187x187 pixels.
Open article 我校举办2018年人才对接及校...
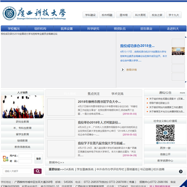pyautogui.click(x=99, y=123)
